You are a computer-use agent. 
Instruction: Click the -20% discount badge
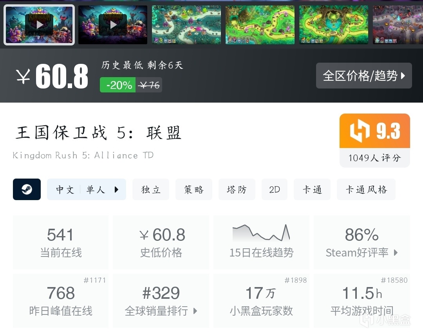coord(117,85)
